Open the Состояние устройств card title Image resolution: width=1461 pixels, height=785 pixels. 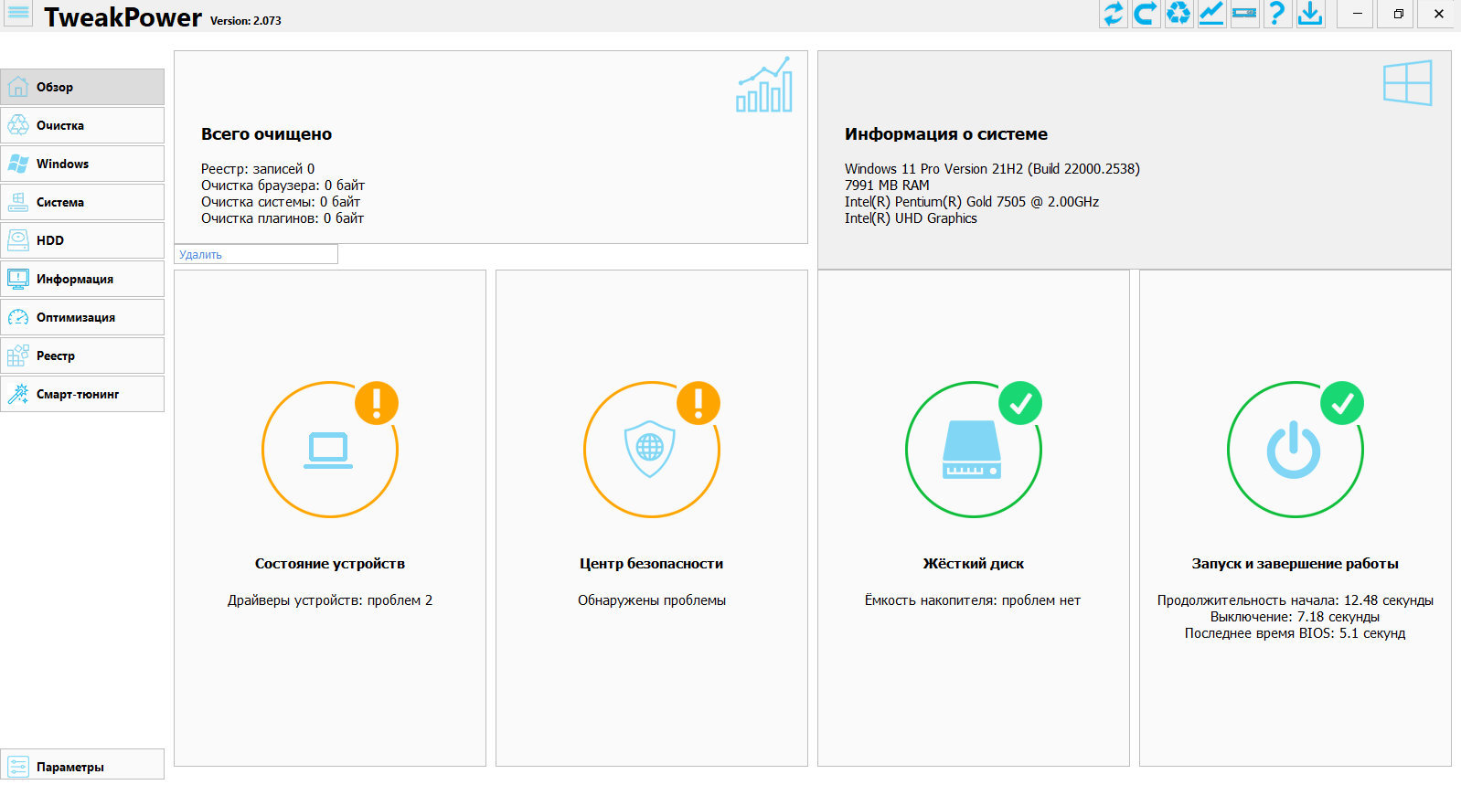[330, 564]
